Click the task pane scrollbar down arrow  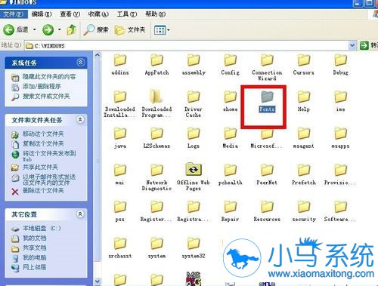[x=98, y=281]
